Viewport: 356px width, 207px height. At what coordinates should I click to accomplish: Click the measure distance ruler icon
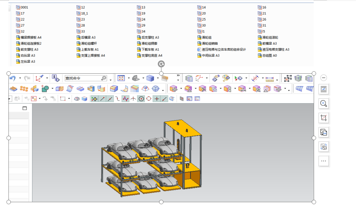[270, 79]
